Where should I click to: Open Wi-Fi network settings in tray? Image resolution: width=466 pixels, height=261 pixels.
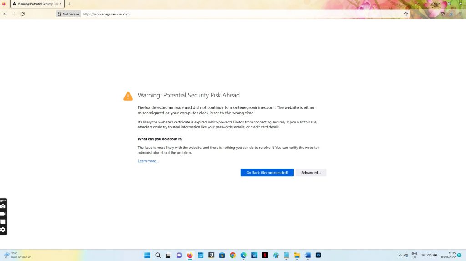pyautogui.click(x=424, y=256)
